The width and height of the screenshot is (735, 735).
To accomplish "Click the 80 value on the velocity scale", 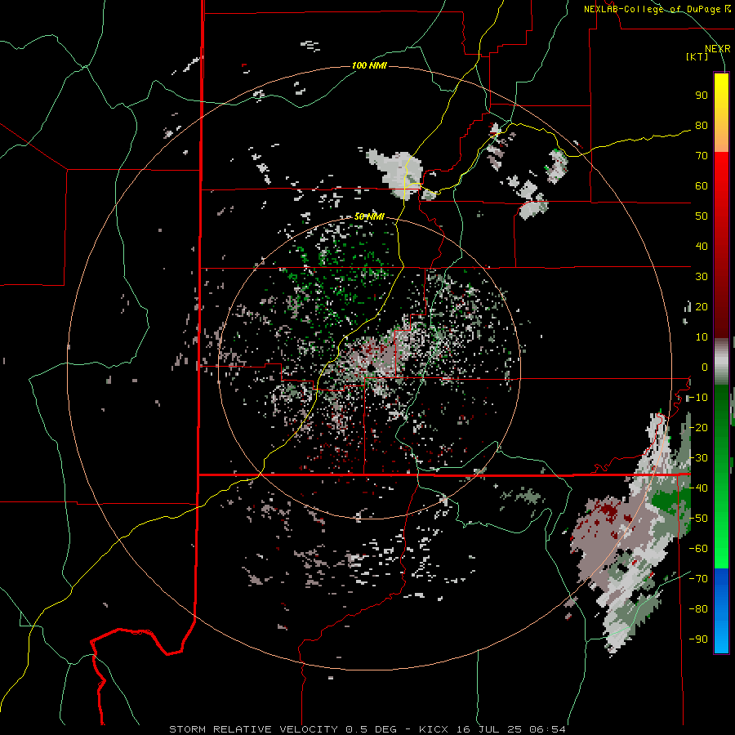I will [x=702, y=126].
